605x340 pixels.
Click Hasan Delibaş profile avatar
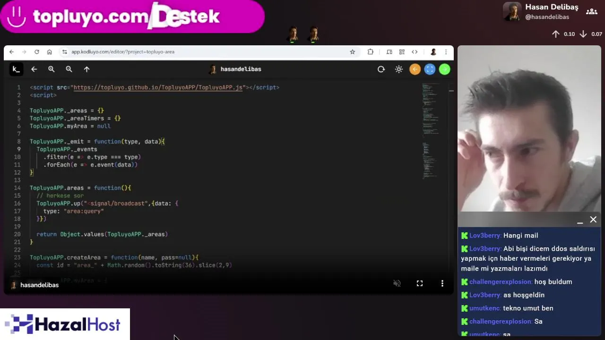coord(512,12)
